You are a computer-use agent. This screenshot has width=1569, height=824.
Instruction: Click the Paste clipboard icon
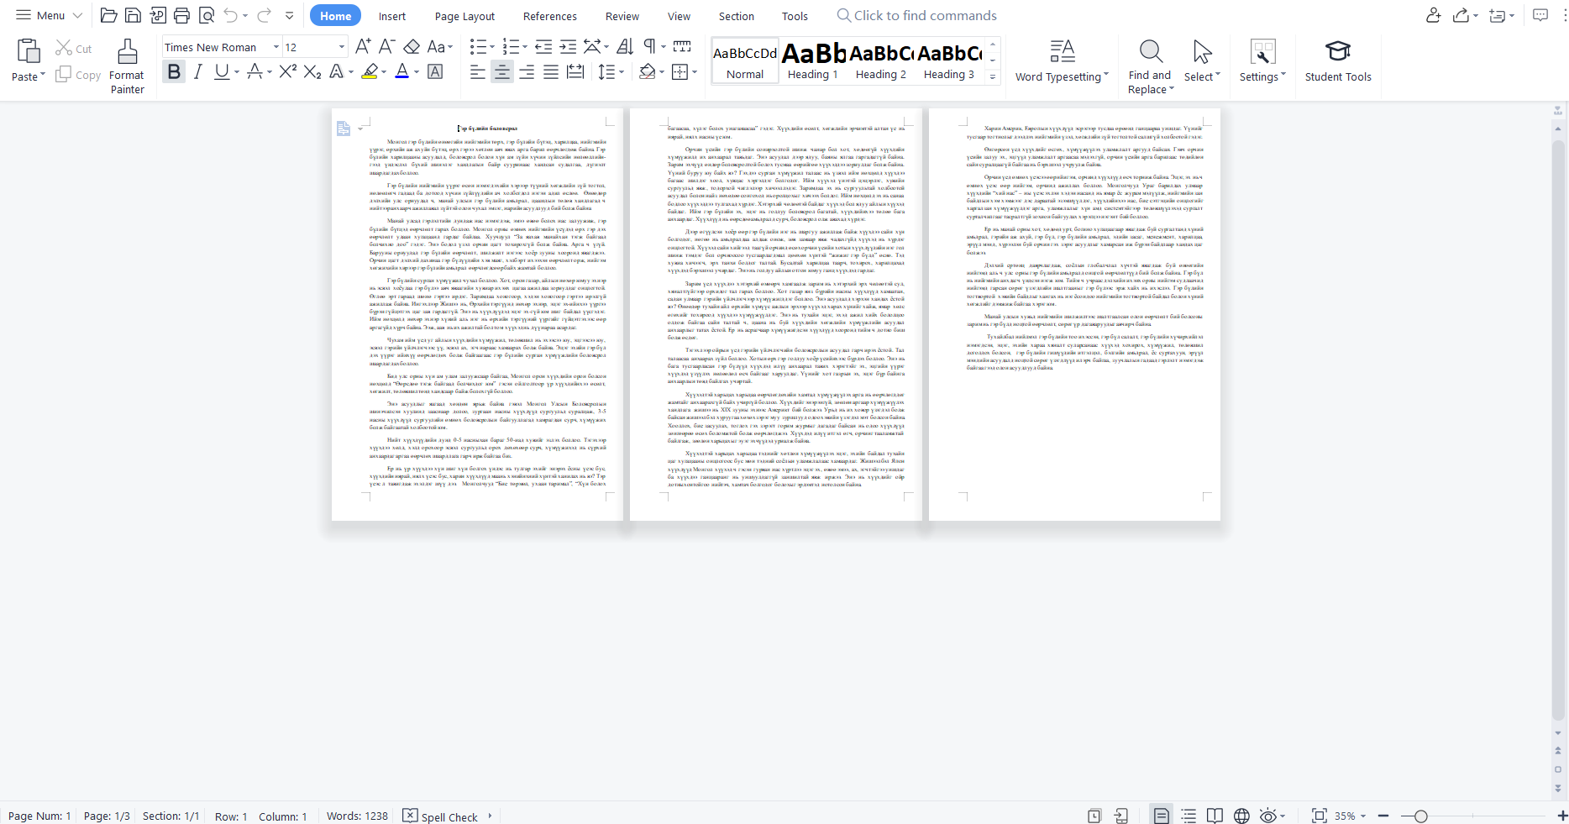[x=29, y=52]
